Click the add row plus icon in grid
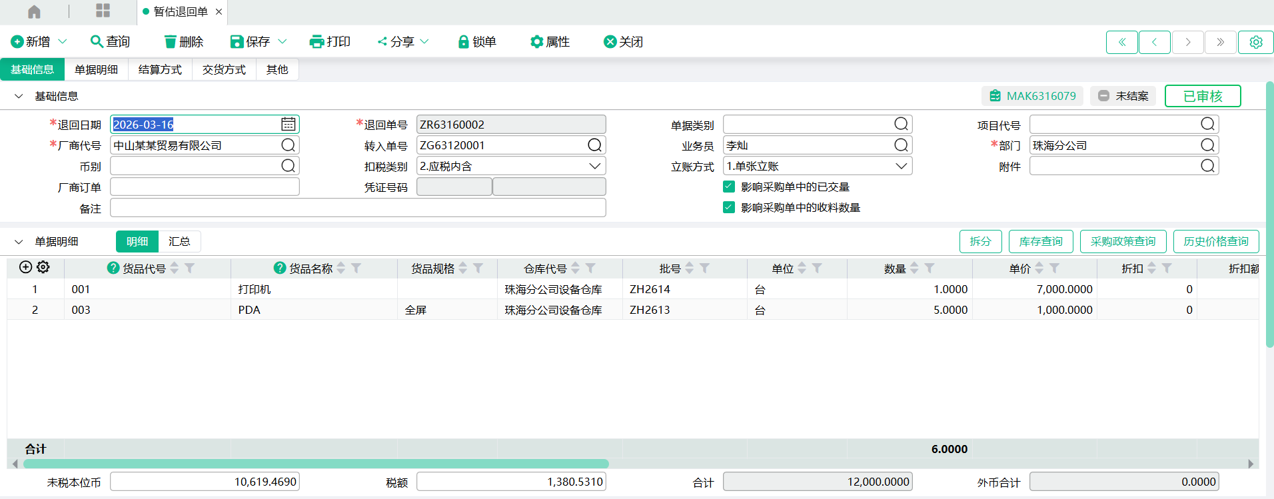The height and width of the screenshot is (499, 1274). click(x=25, y=267)
